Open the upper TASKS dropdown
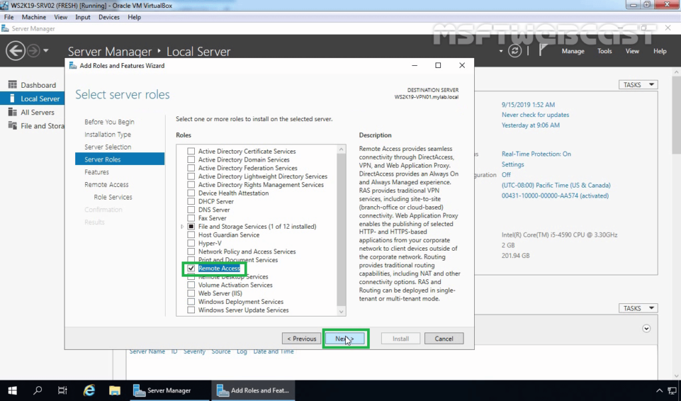The width and height of the screenshot is (681, 401). point(638,84)
